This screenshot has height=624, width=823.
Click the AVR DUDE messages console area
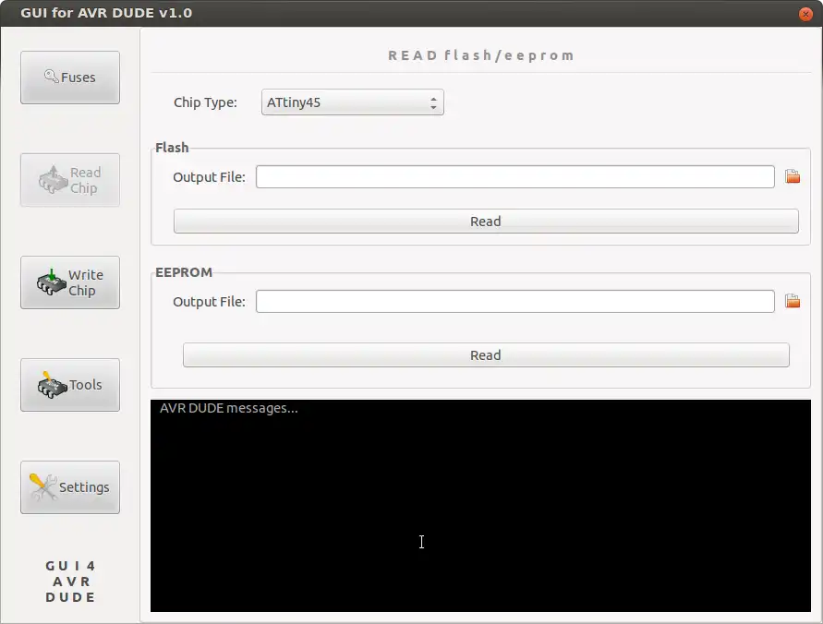[x=480, y=506]
